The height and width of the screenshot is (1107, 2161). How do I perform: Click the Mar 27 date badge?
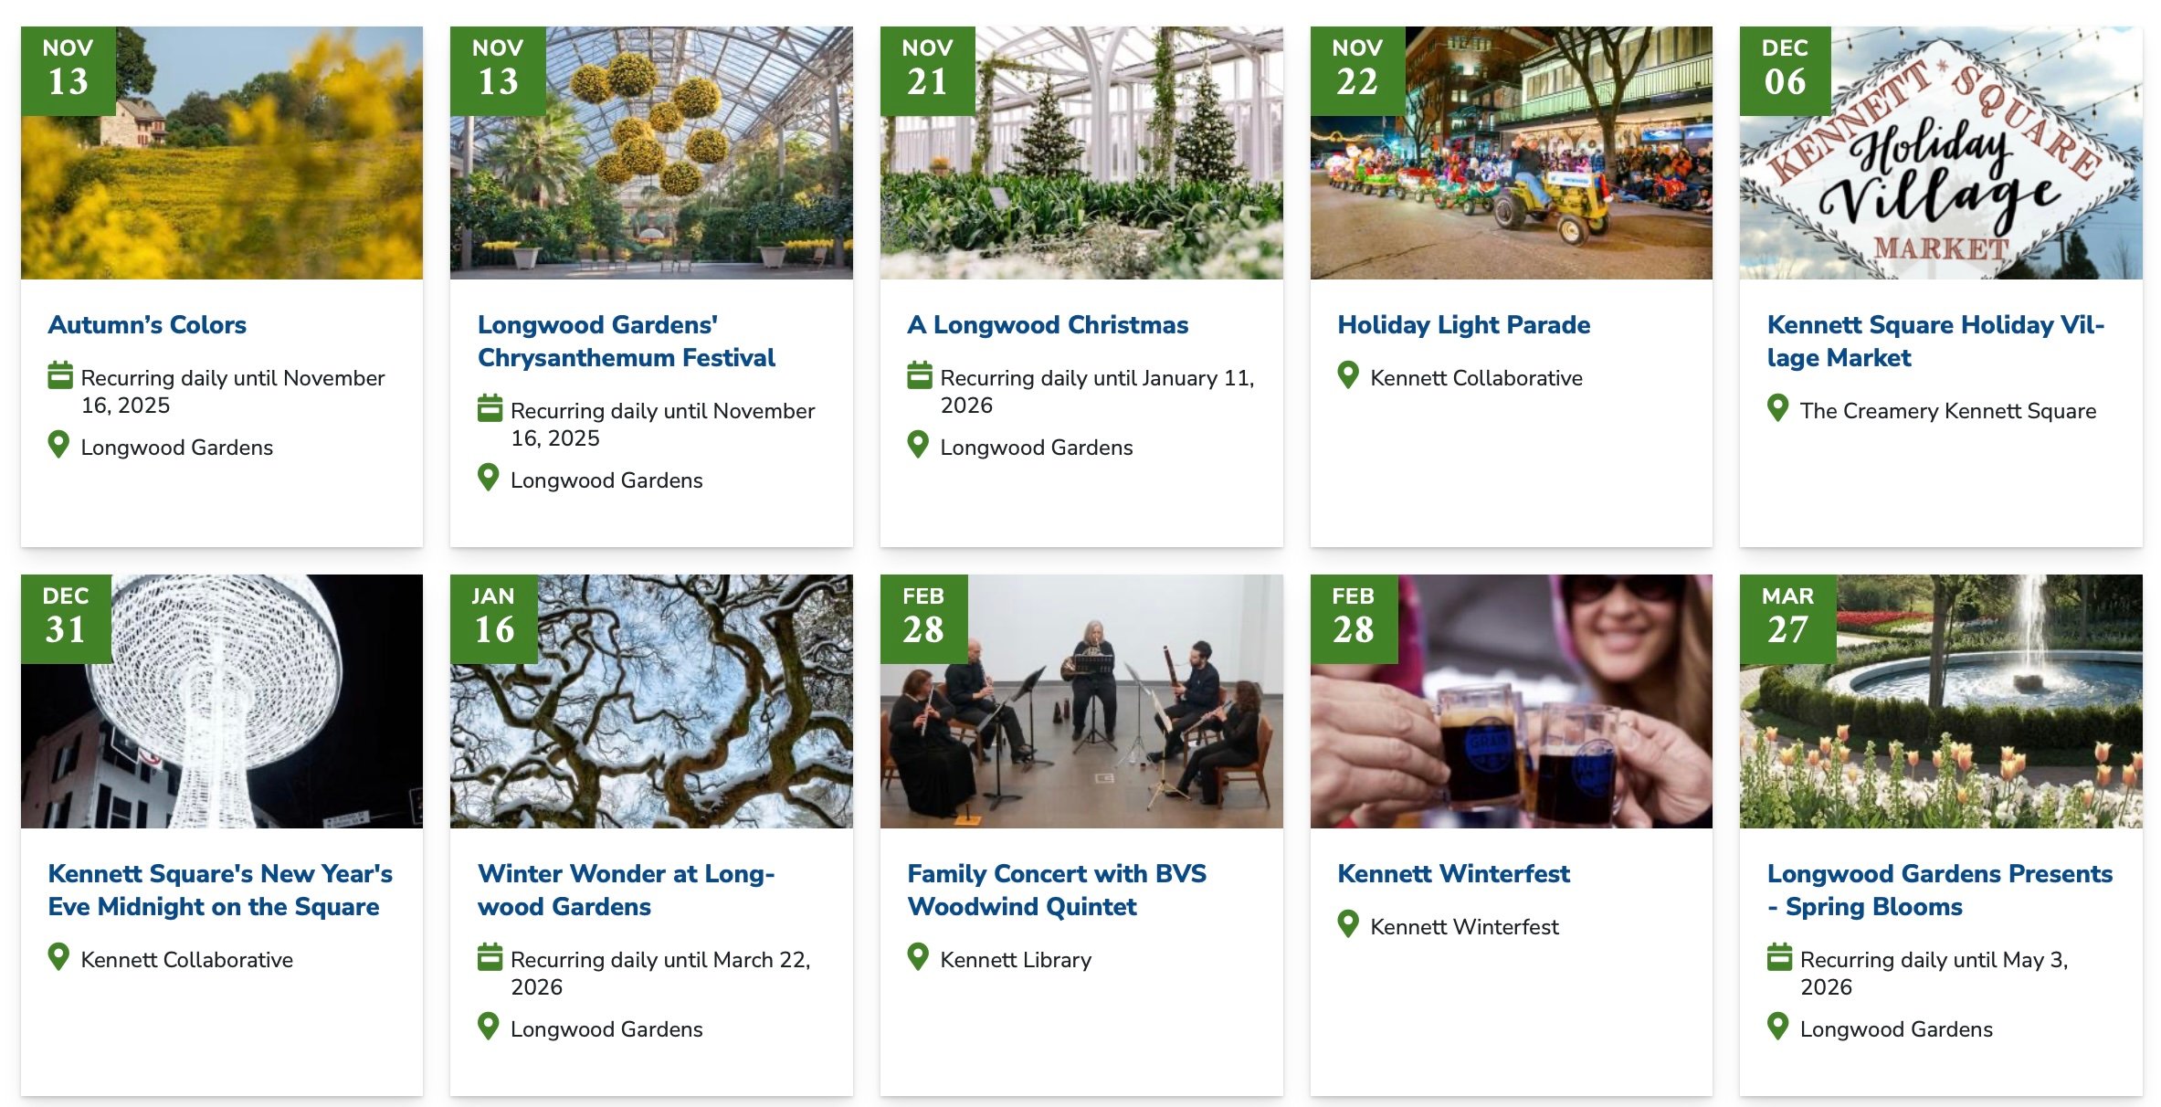pyautogui.click(x=1787, y=618)
